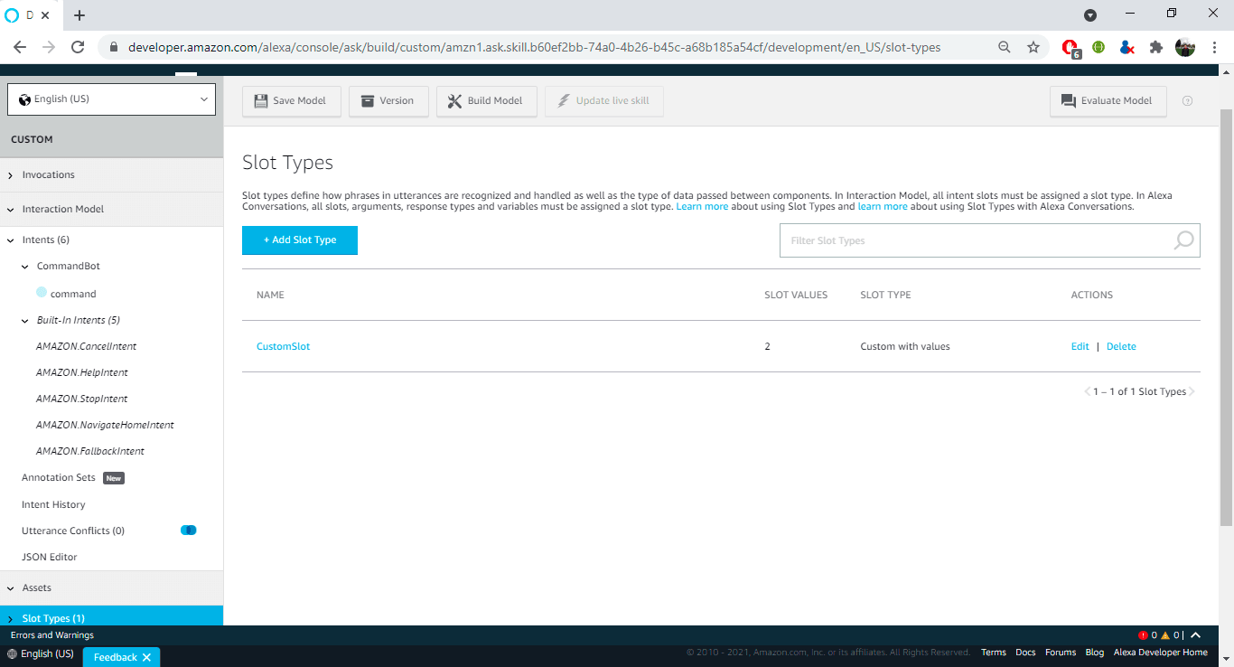
Task: Click the page vertical scrollbar
Action: [1226, 316]
